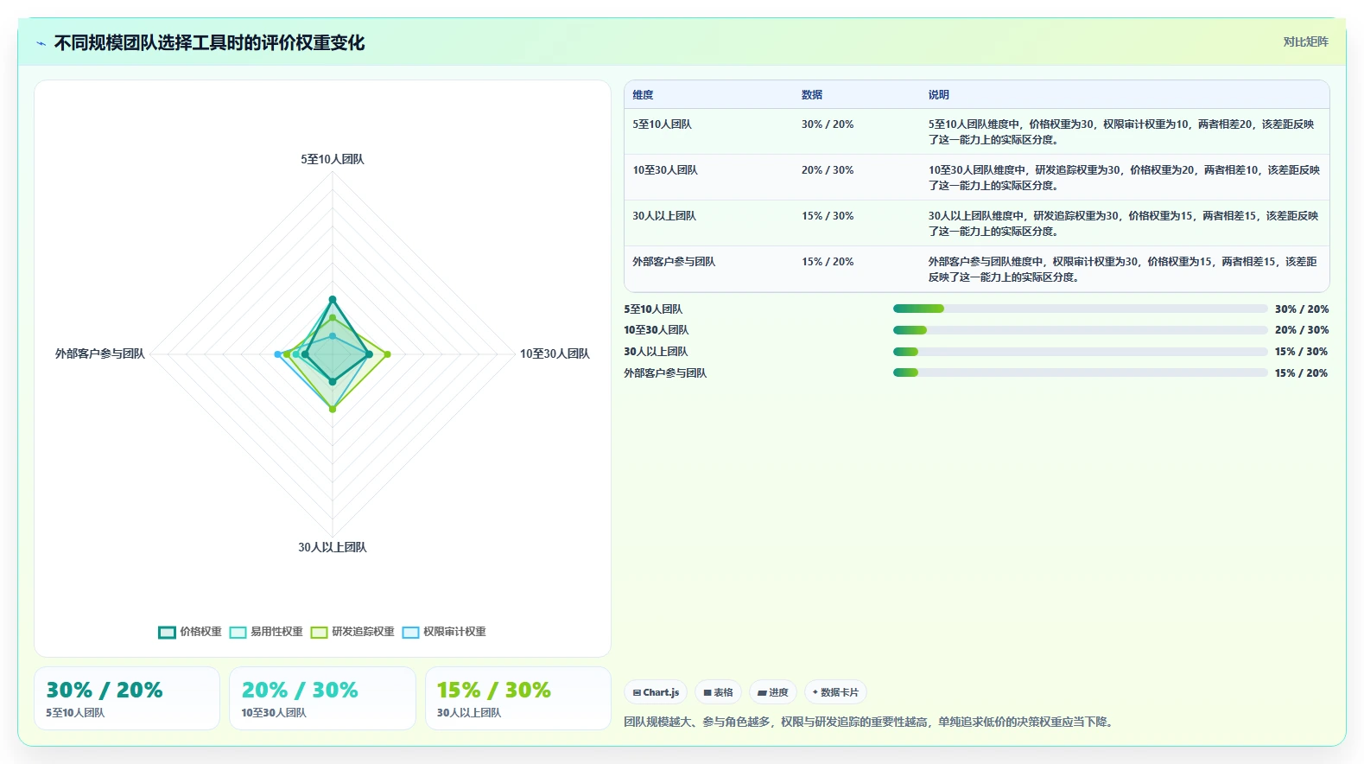Click the 易用性权重 legend label
This screenshot has height=764, width=1364.
coord(276,632)
